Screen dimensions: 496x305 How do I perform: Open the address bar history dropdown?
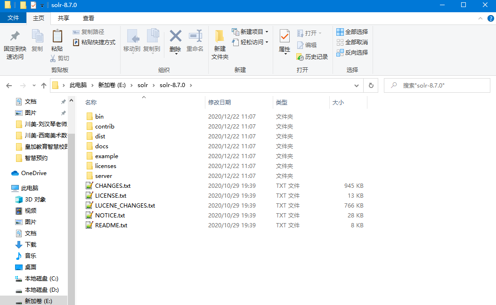[x=357, y=86]
